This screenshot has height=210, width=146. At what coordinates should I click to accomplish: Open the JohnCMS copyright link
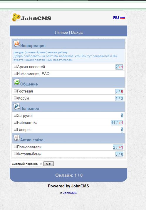pos(70,193)
